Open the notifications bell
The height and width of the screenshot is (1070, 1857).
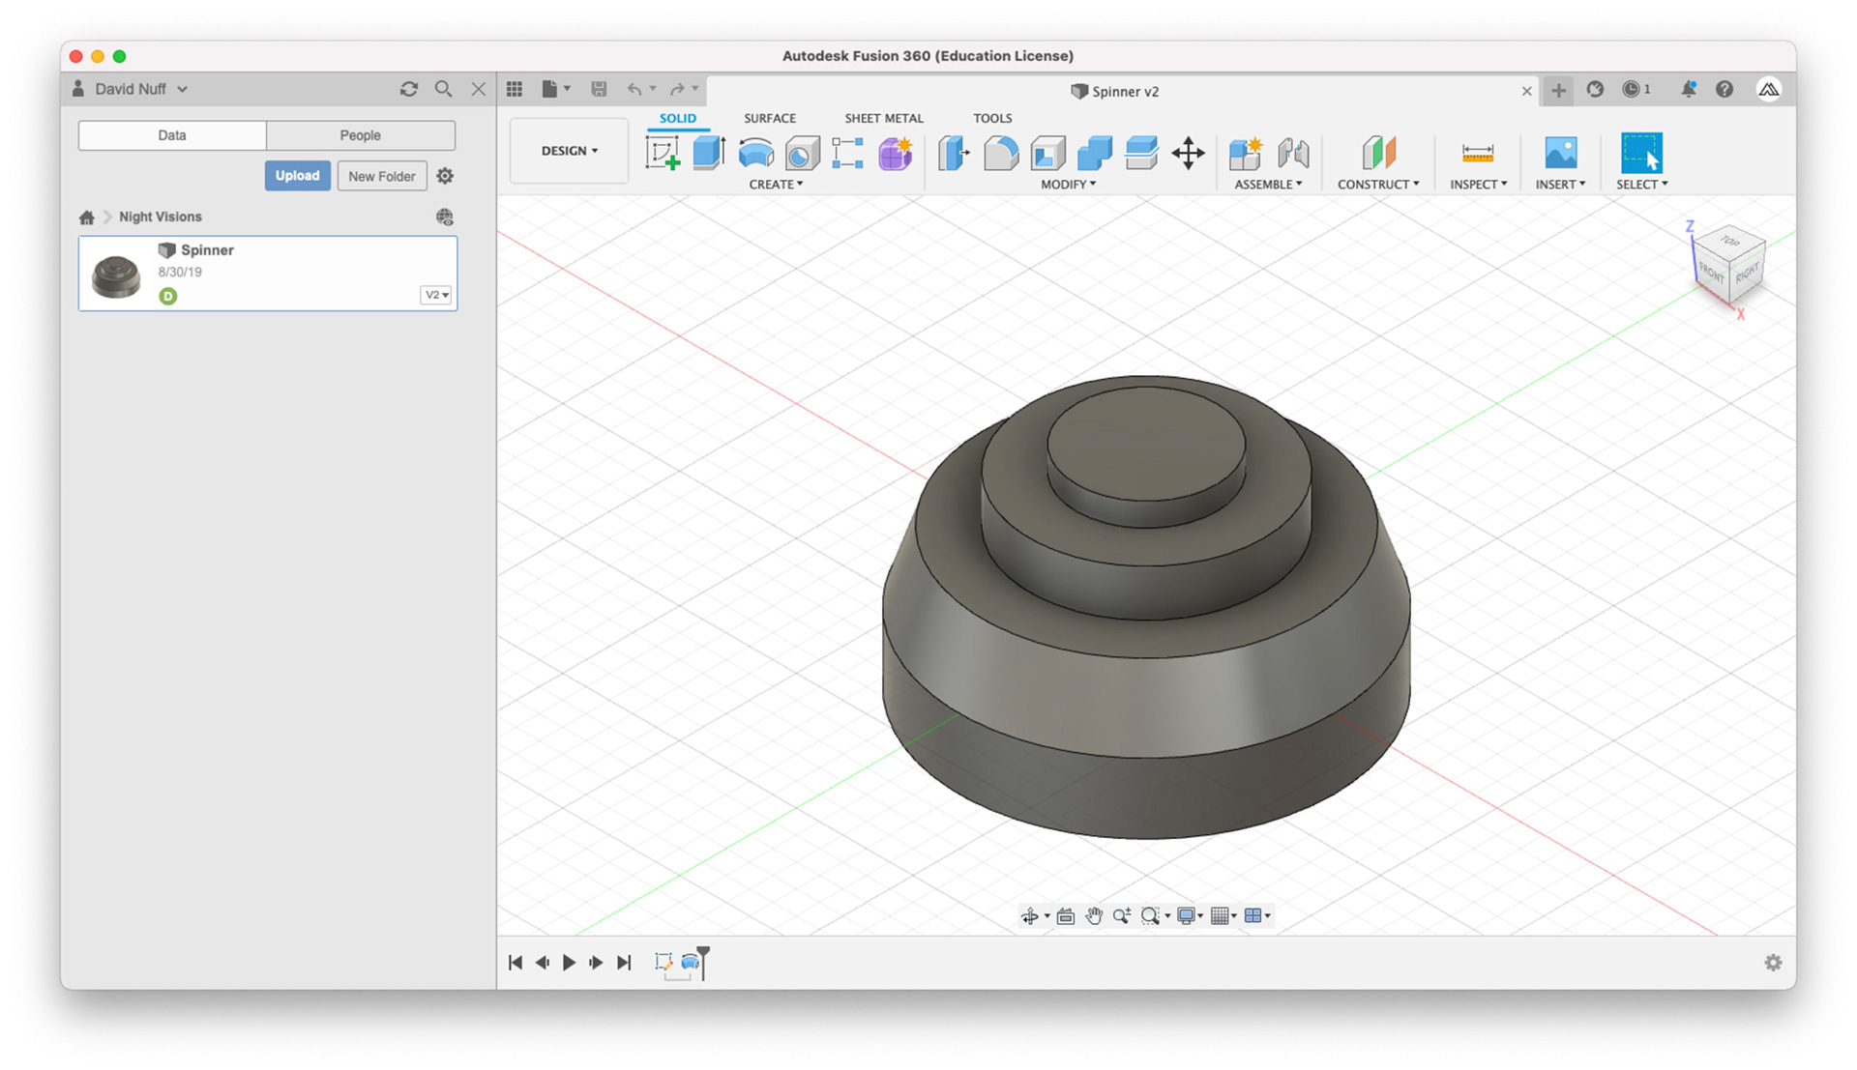click(x=1688, y=89)
